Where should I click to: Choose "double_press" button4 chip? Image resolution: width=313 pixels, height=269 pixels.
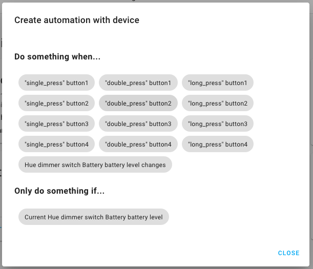point(138,144)
